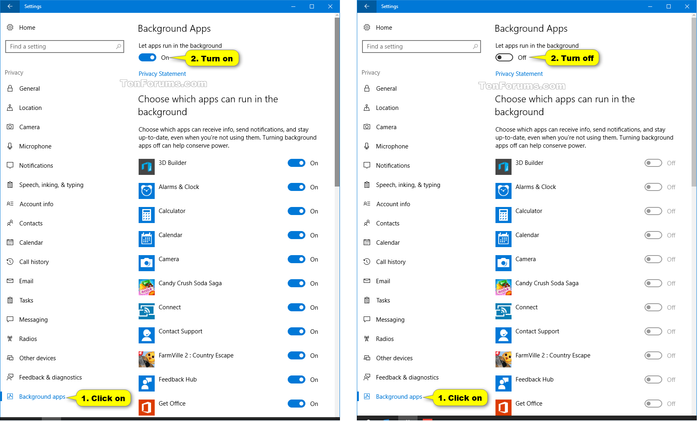Click General lock icon in left window
The height and width of the screenshot is (422, 700).
coord(10,88)
